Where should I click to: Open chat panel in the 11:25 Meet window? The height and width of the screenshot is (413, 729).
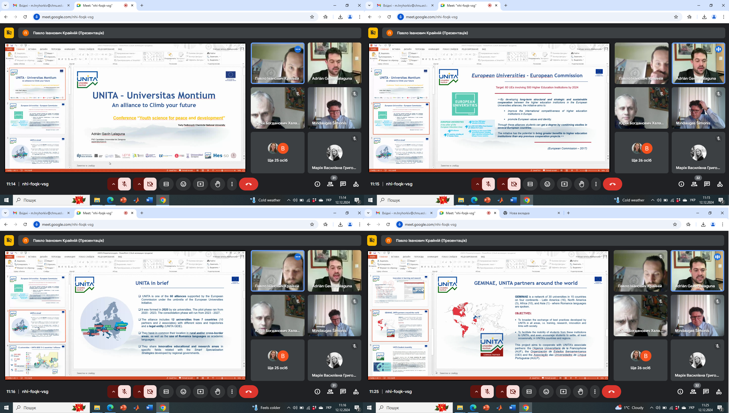(706, 391)
